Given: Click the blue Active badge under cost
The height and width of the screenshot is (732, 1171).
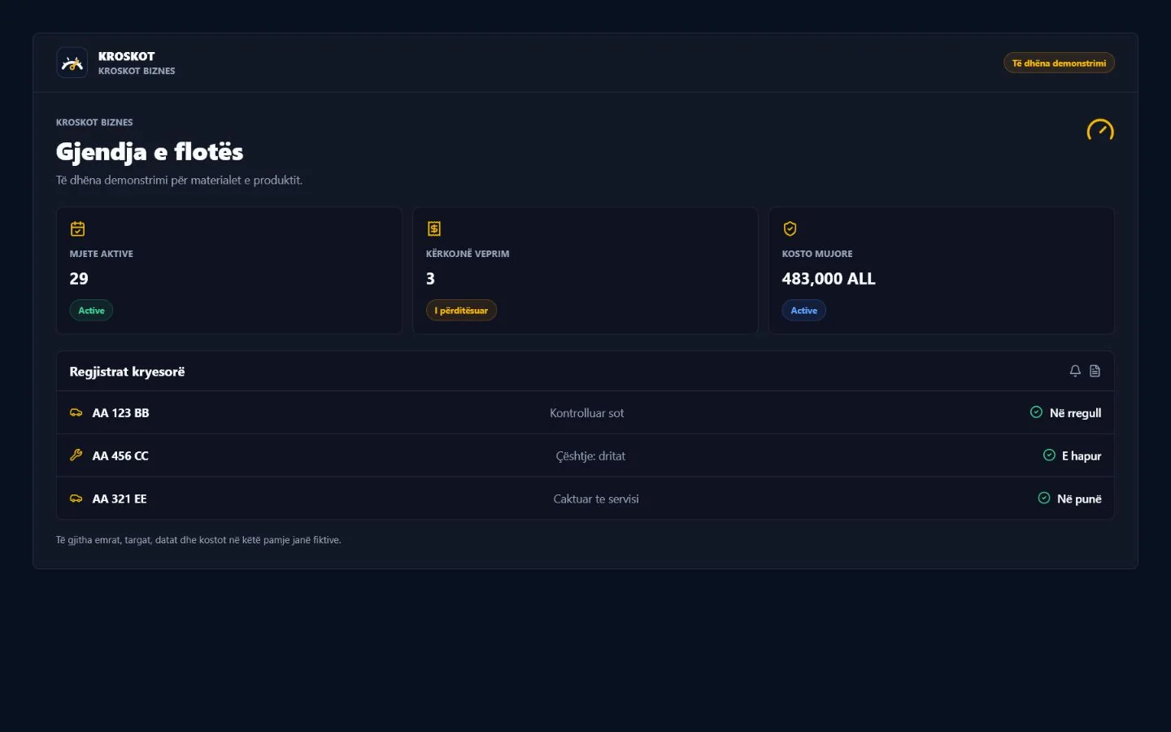Looking at the screenshot, I should (803, 311).
